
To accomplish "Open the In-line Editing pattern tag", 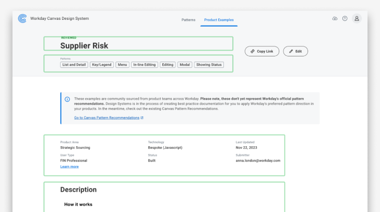I will coord(145,65).
